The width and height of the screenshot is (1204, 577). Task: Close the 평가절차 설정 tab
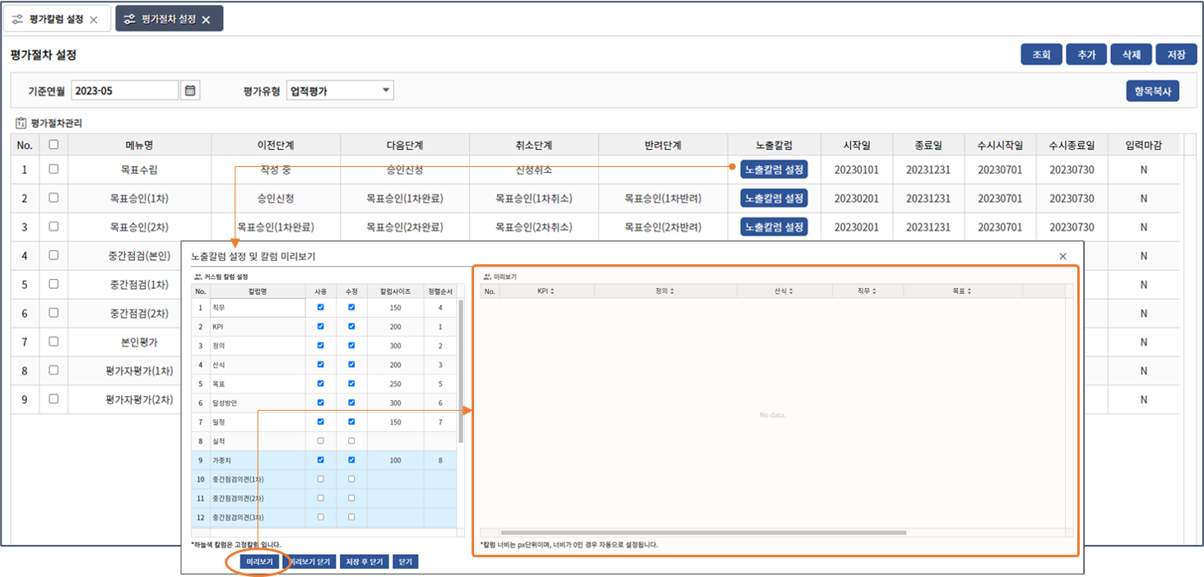click(206, 19)
